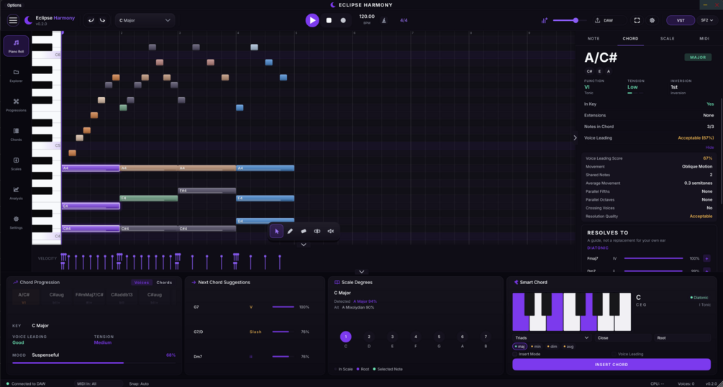Start playback with the play button
The image size is (723, 387).
(312, 20)
